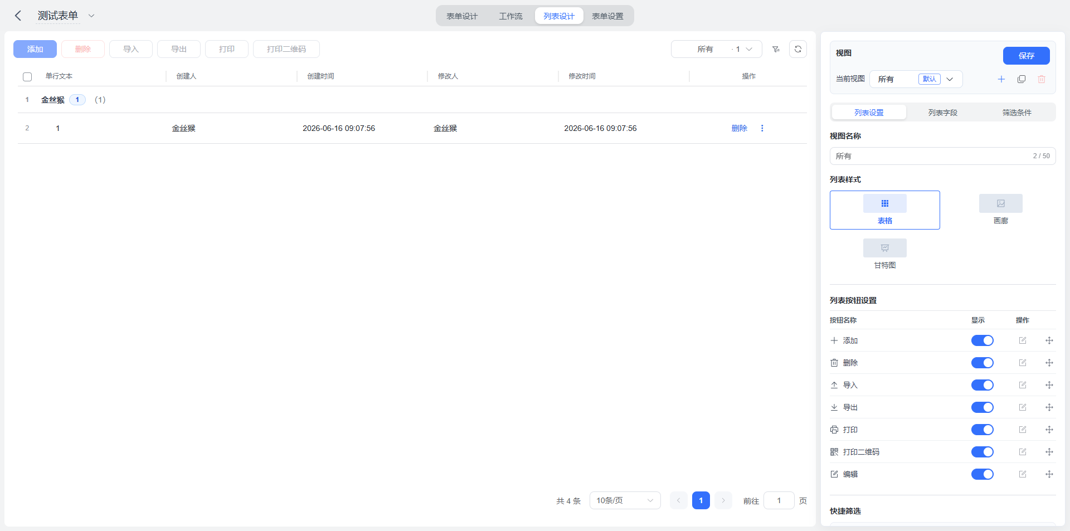Focus the 前往 page number input
This screenshot has width=1070, height=531.
coord(779,500)
